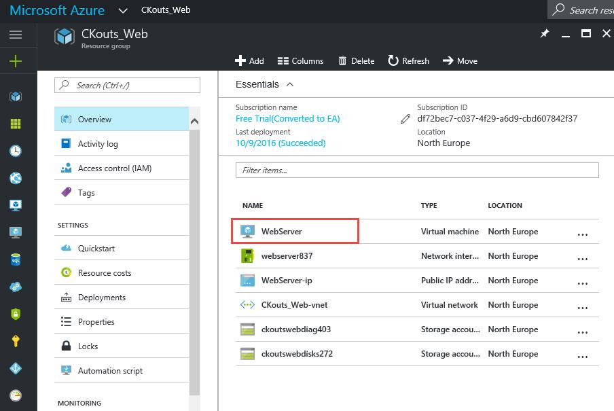This screenshot has width=614, height=411.
Task: Open Properties under Settings
Action: (x=122, y=322)
